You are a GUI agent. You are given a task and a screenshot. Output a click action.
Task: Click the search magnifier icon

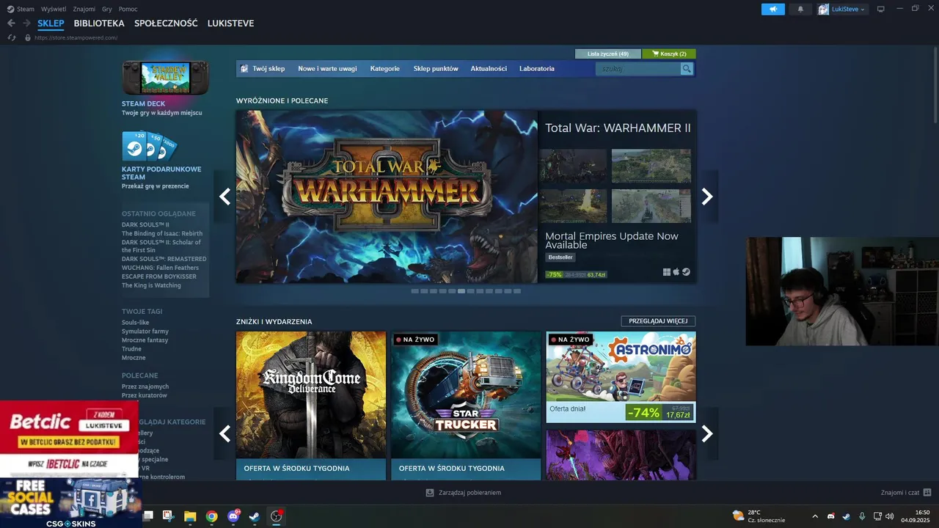pyautogui.click(x=687, y=69)
